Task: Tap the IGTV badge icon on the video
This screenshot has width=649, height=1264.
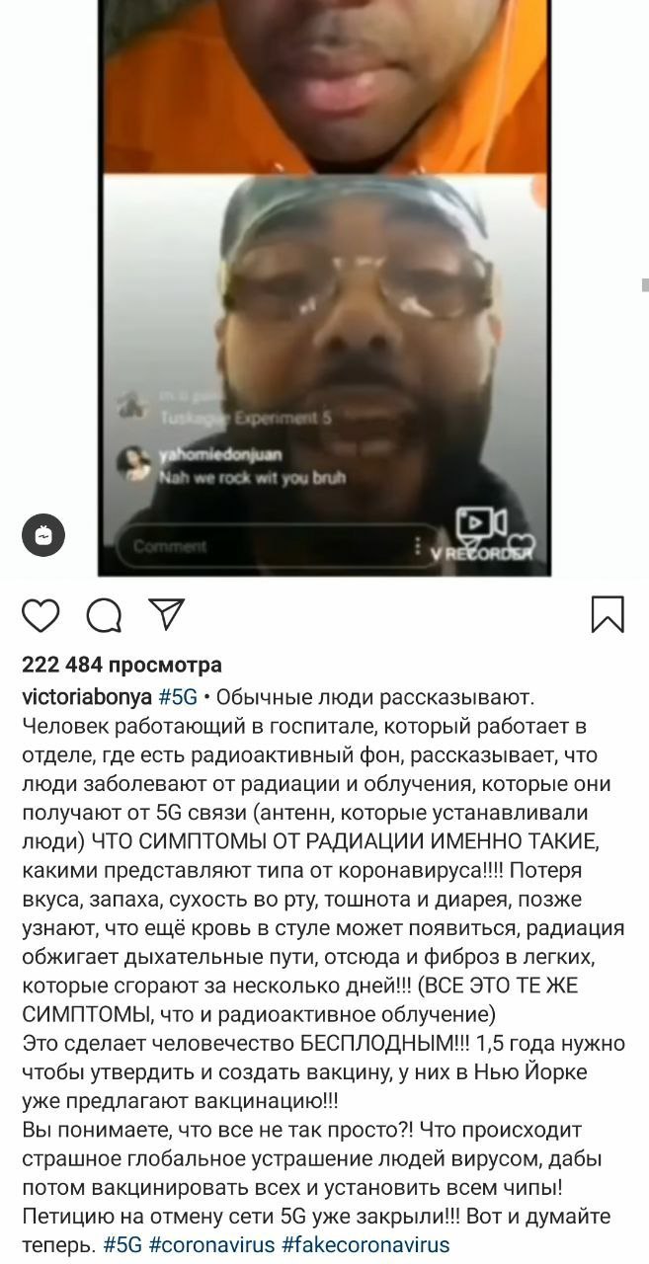Action: 43,536
